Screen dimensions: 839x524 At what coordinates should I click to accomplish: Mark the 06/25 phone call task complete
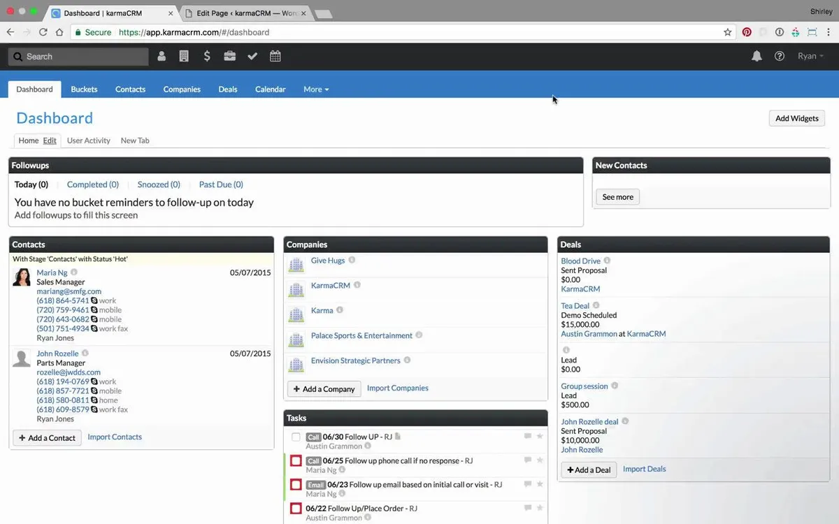coord(296,461)
